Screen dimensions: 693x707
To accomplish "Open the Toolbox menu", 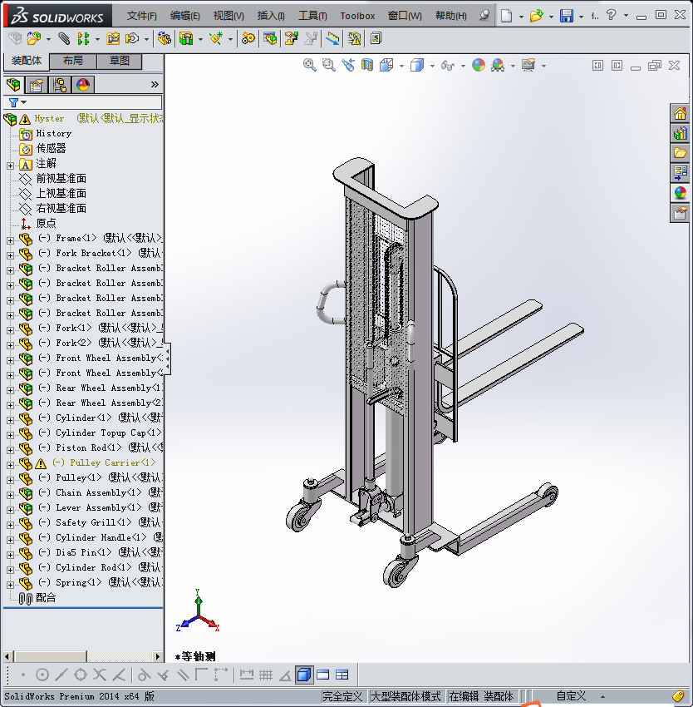I will click(x=357, y=17).
